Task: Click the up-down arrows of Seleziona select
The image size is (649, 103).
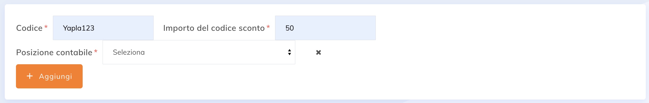Action: coord(289,52)
